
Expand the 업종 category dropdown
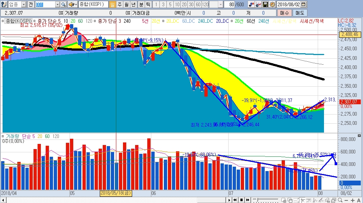click(24, 4)
